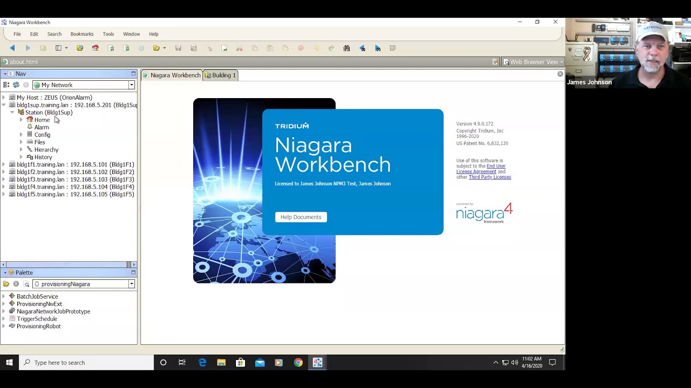The image size is (691, 388).
Task: Switch to the Niagara Workbench tab
Action: (172, 75)
